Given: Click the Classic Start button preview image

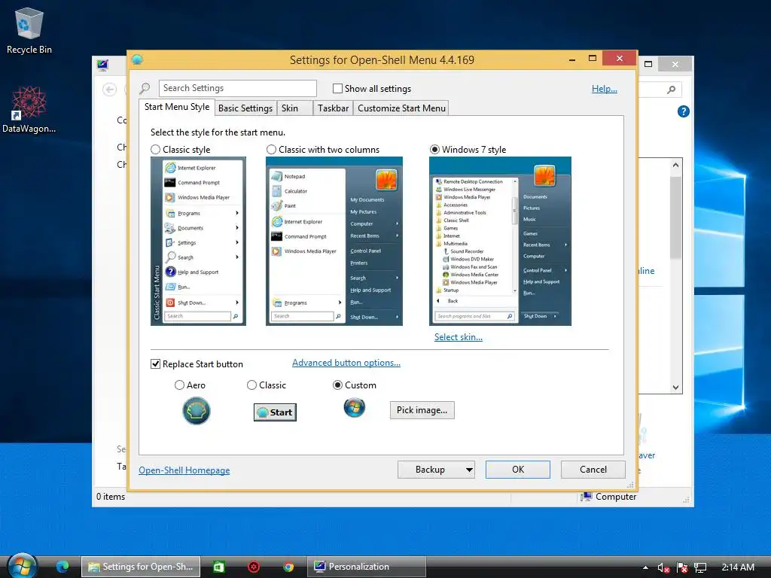Looking at the screenshot, I should pos(275,412).
